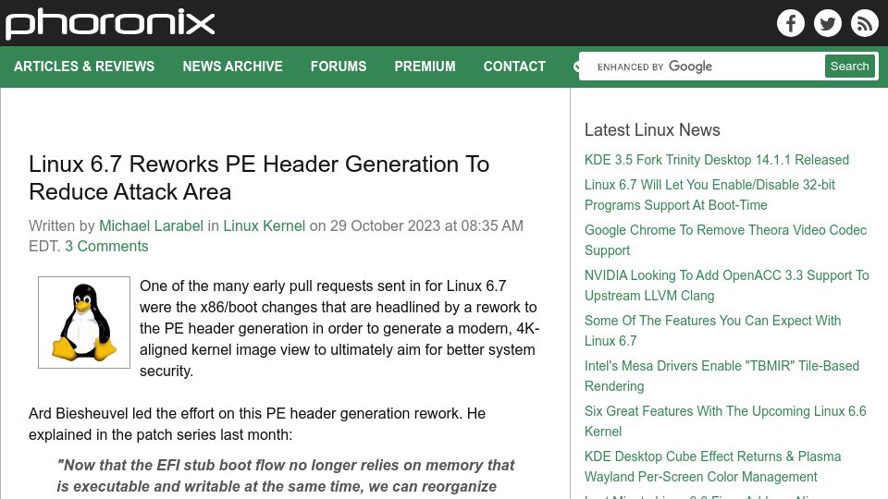Click the Phoronix logo
Viewport: 888px width, 499px height.
(110, 23)
